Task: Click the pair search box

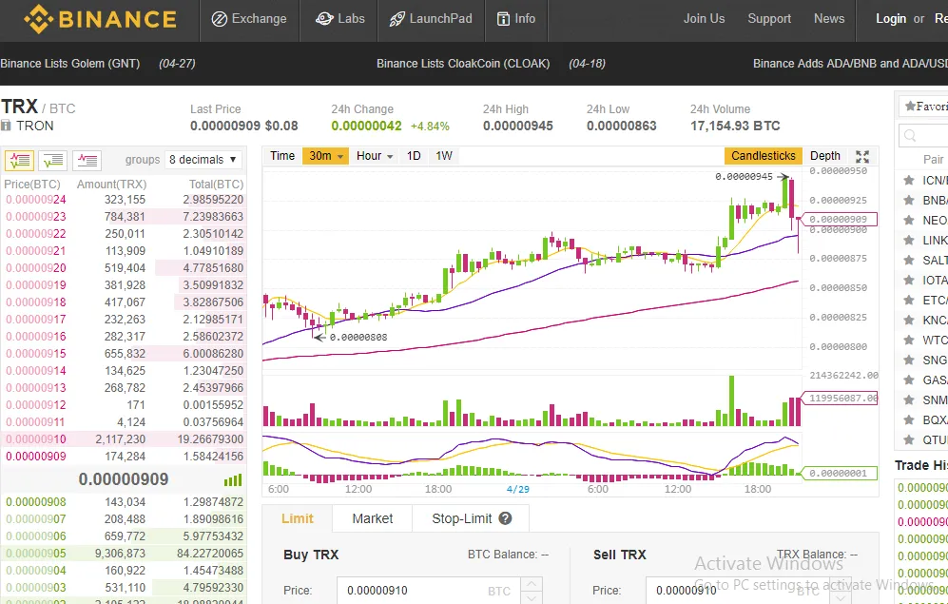Action: (923, 135)
